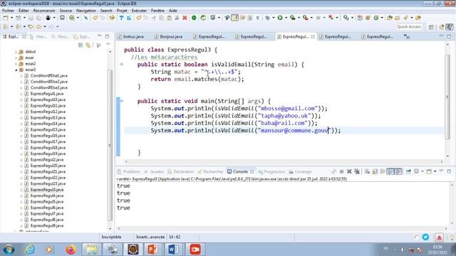Click the red X terminate icon in toolbar
456x256 pixels.
pos(185,18)
